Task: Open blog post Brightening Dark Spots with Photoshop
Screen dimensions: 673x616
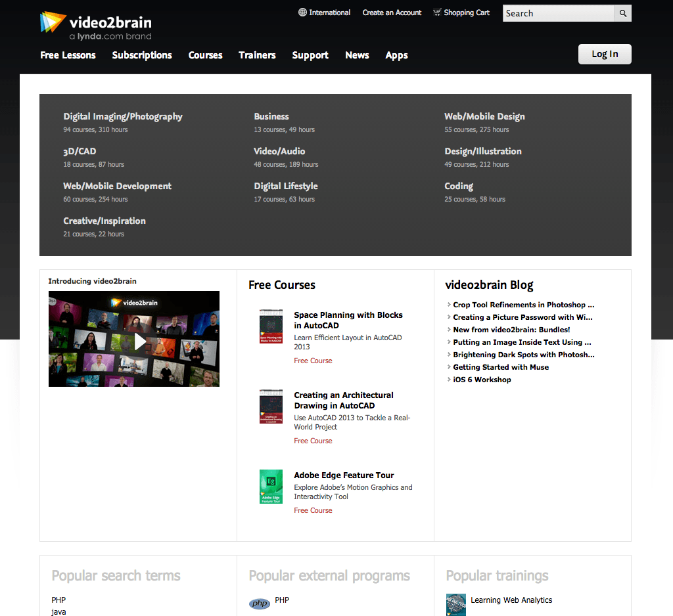Action: (x=524, y=355)
